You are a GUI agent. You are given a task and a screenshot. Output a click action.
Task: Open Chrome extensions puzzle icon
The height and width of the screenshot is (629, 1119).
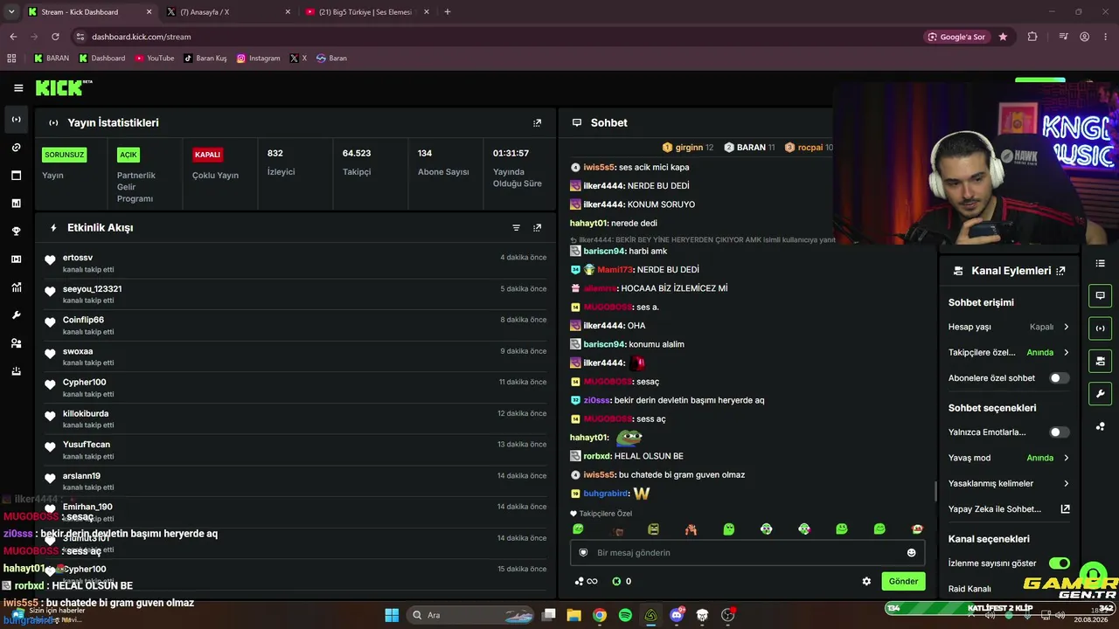1032,37
